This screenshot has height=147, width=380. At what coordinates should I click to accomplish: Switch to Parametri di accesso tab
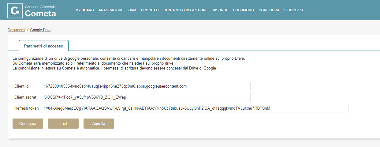[43, 46]
